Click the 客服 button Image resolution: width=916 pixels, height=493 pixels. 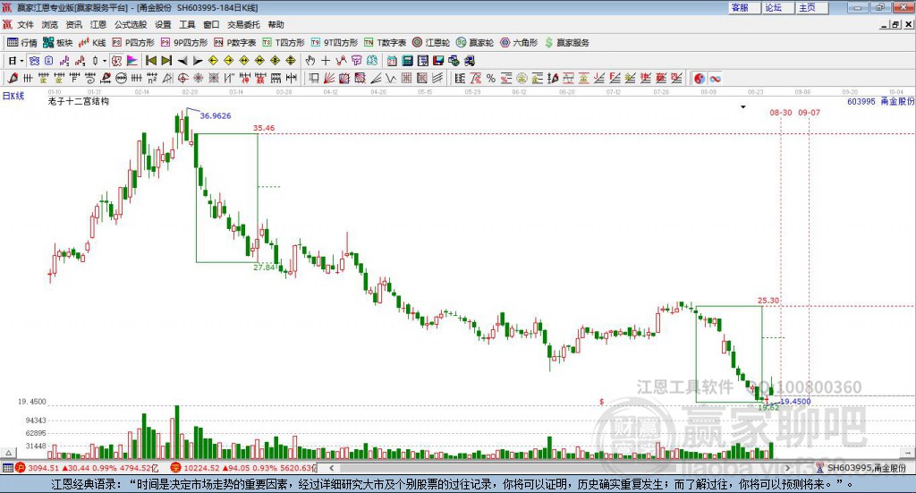click(x=743, y=7)
